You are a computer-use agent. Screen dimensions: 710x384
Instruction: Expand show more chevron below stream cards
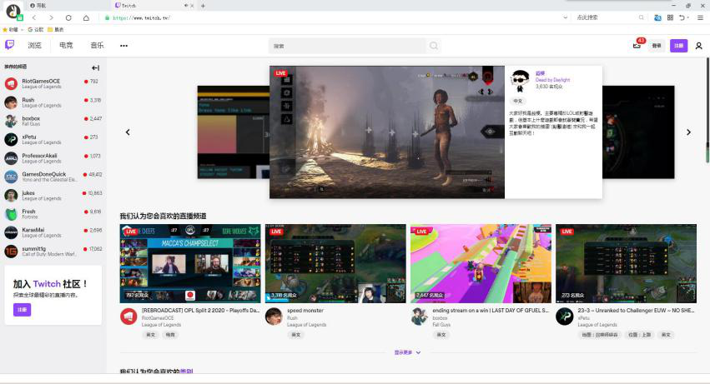tap(418, 352)
